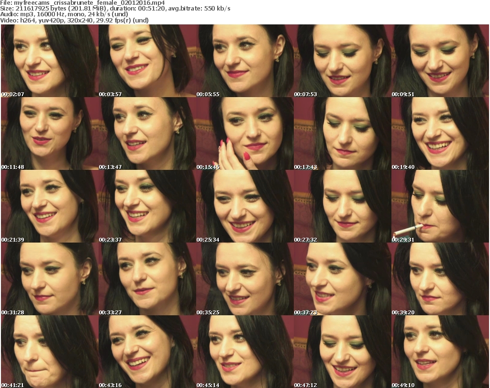490x388 pixels.
Task: Pick the 00:21:39 video frame
Action: (49, 207)
